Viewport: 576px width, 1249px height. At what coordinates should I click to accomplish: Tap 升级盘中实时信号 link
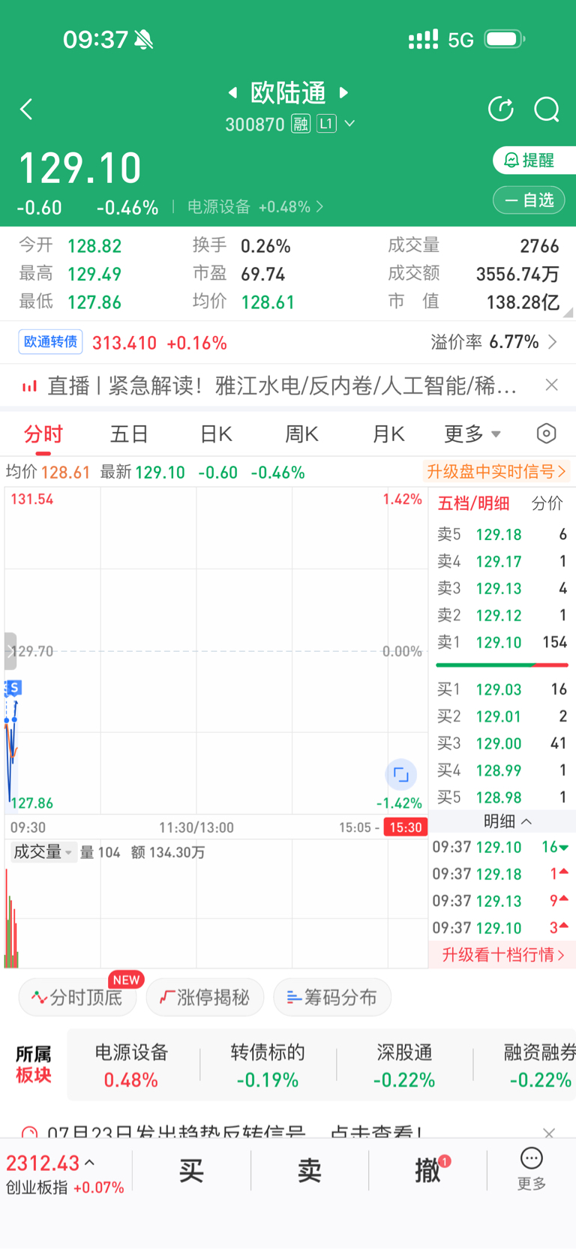point(496,472)
